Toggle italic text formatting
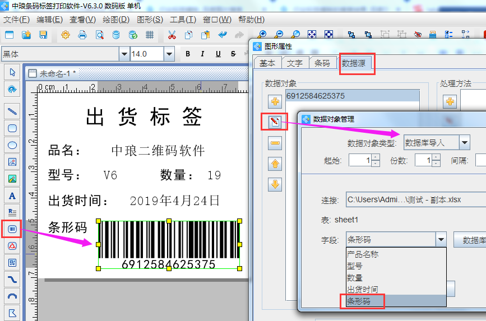The image size is (486, 321). point(202,54)
